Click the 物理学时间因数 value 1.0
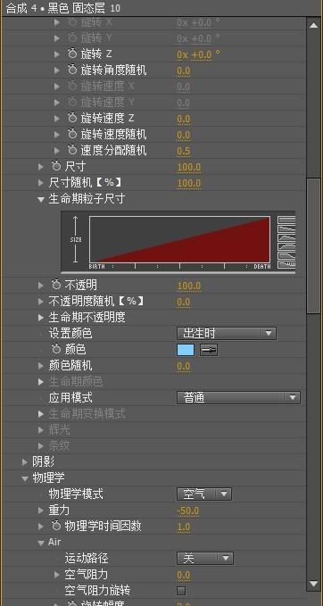The image size is (323, 606). [x=184, y=527]
